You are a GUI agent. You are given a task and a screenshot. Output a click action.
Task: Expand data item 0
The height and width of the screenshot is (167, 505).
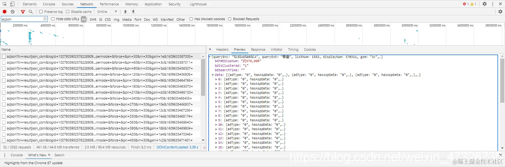click(216, 79)
